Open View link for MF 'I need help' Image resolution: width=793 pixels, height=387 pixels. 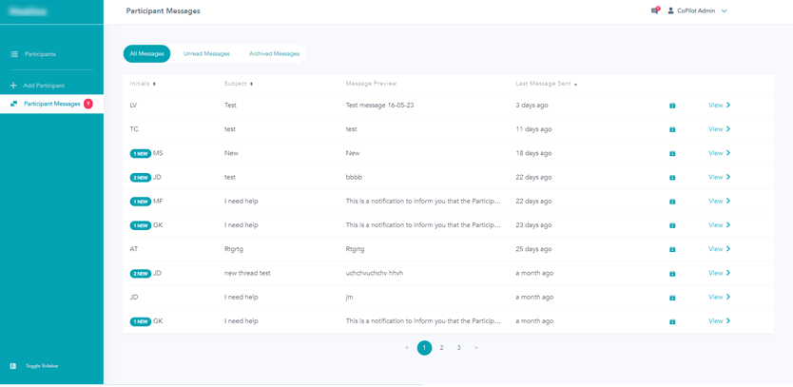[x=719, y=202]
